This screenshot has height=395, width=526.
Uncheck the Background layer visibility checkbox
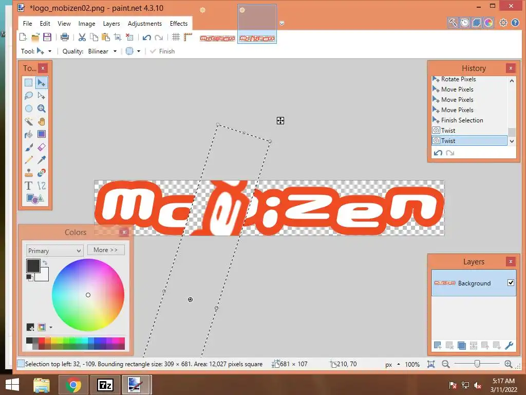[511, 283]
